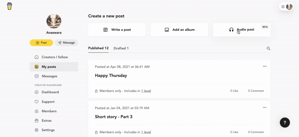Choose Write a post option
This screenshot has height=137, width=299.
[117, 30]
